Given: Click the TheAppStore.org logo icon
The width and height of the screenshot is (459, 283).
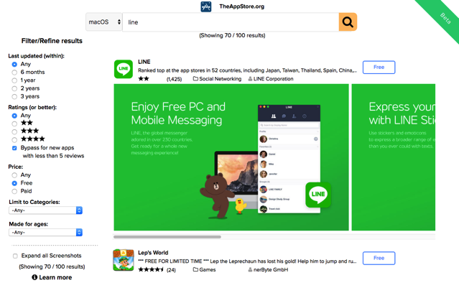Looking at the screenshot, I should pyautogui.click(x=205, y=6).
